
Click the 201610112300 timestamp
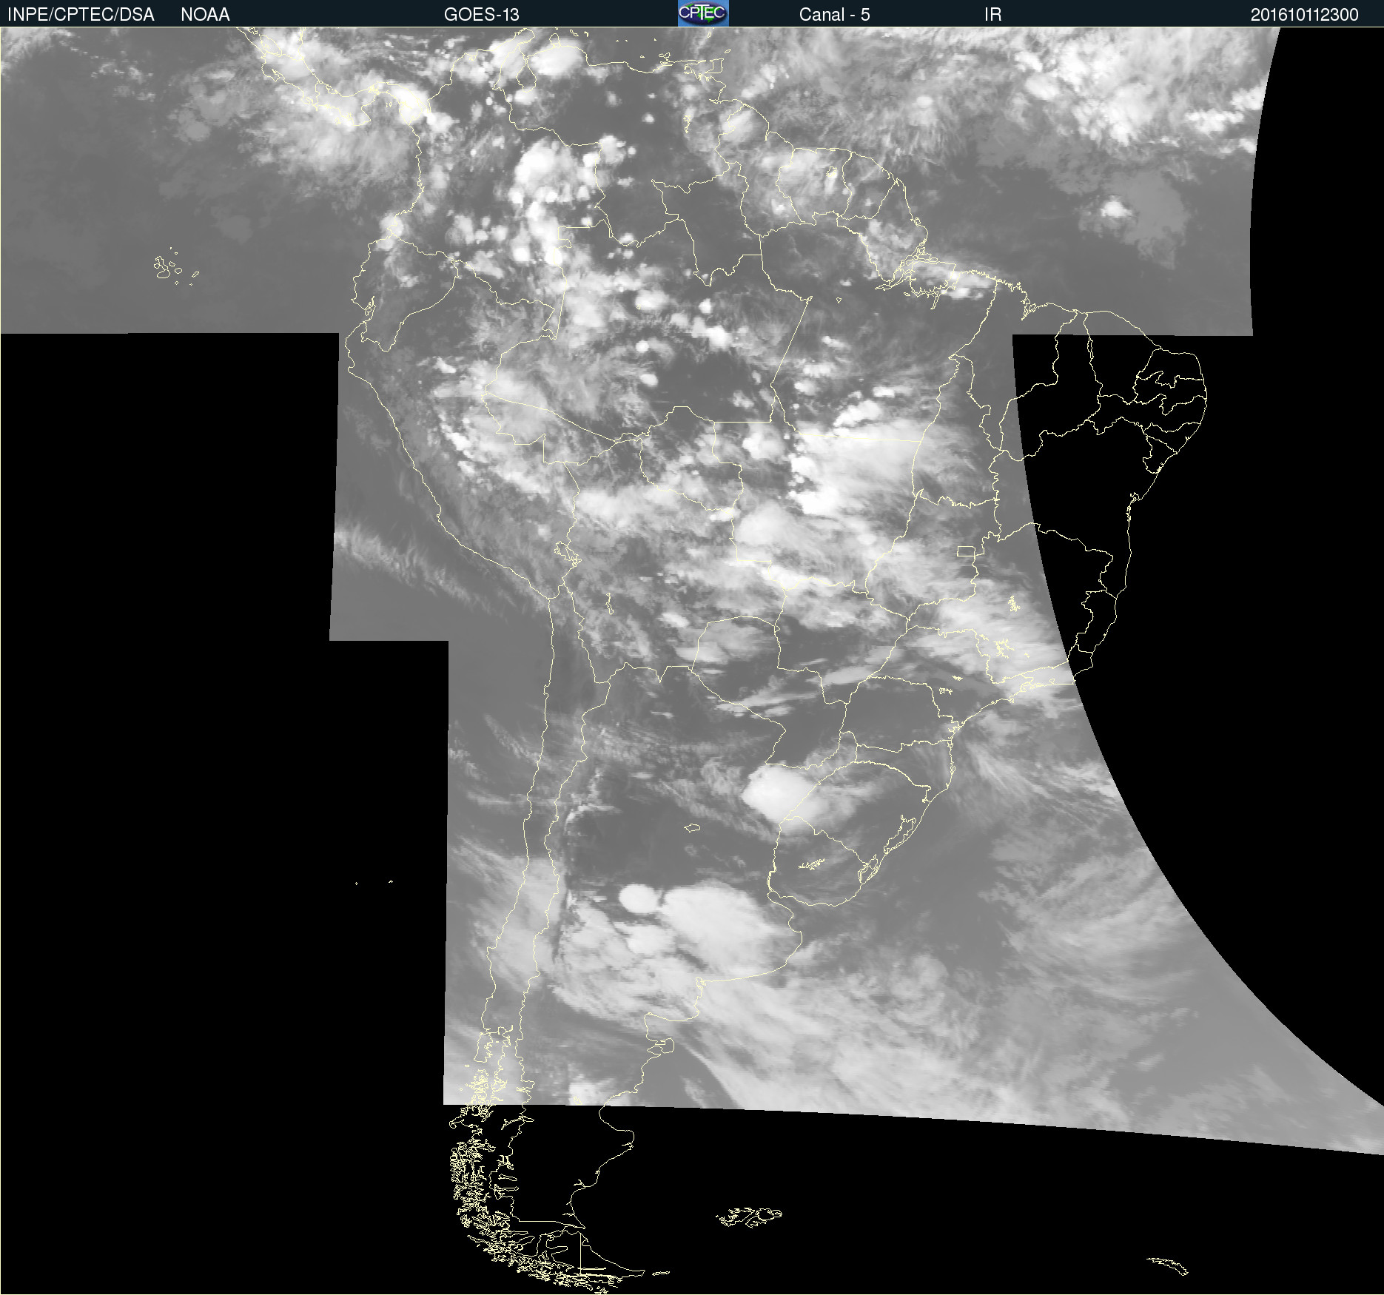pyautogui.click(x=1304, y=15)
